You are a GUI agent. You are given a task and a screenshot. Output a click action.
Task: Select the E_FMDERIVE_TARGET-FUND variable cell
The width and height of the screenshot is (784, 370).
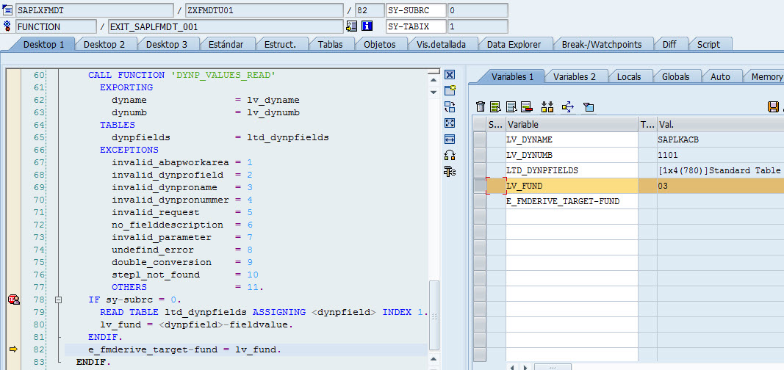572,201
